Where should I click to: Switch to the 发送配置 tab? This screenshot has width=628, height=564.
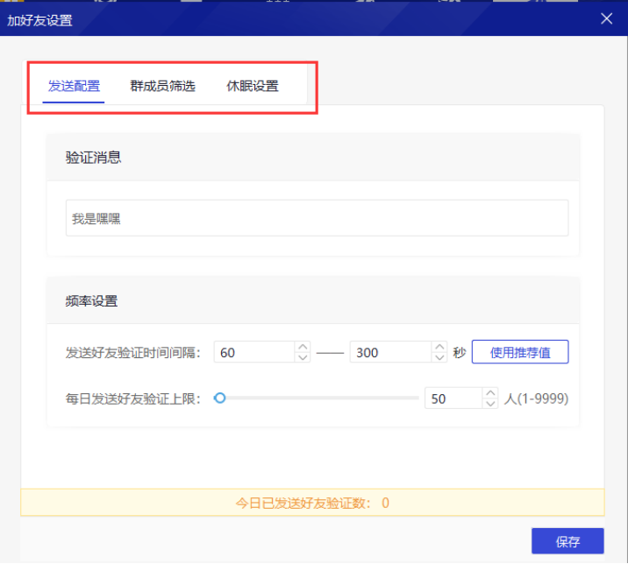[x=74, y=86]
